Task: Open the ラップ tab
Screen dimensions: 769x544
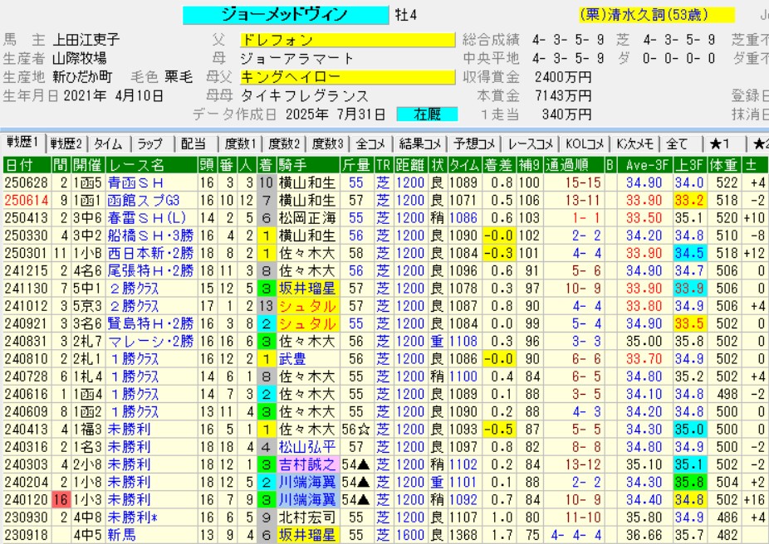Action: 150,143
